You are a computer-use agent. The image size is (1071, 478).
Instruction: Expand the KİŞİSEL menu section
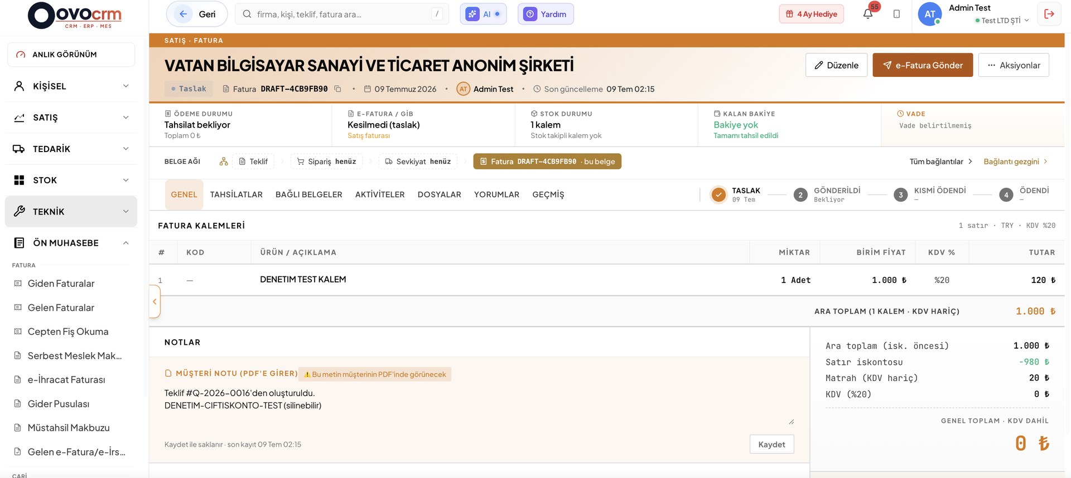[x=71, y=86]
